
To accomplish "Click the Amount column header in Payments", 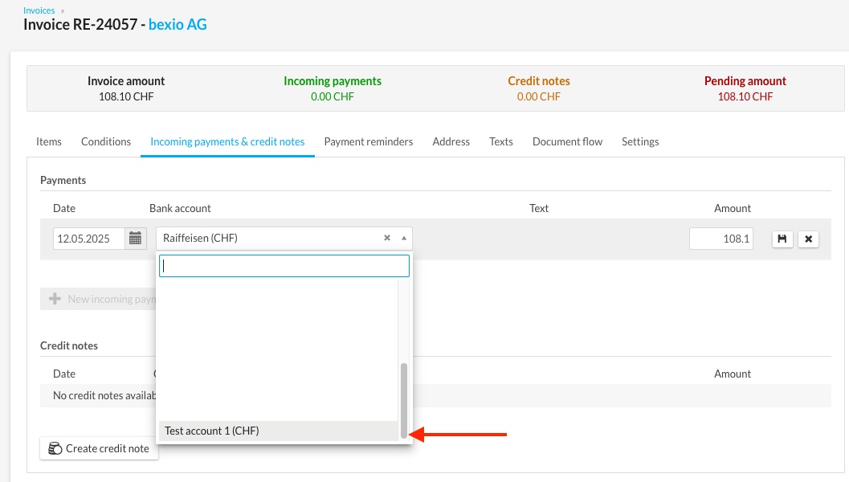I will [733, 208].
